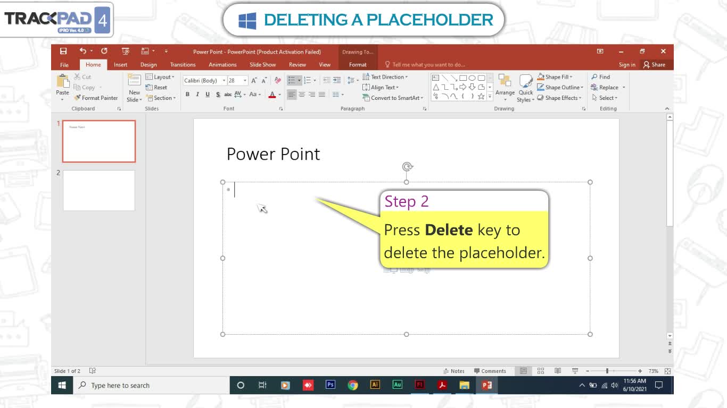Viewport: 727px width, 408px height.
Task: Open the font size 28 dropdown
Action: [x=245, y=81]
